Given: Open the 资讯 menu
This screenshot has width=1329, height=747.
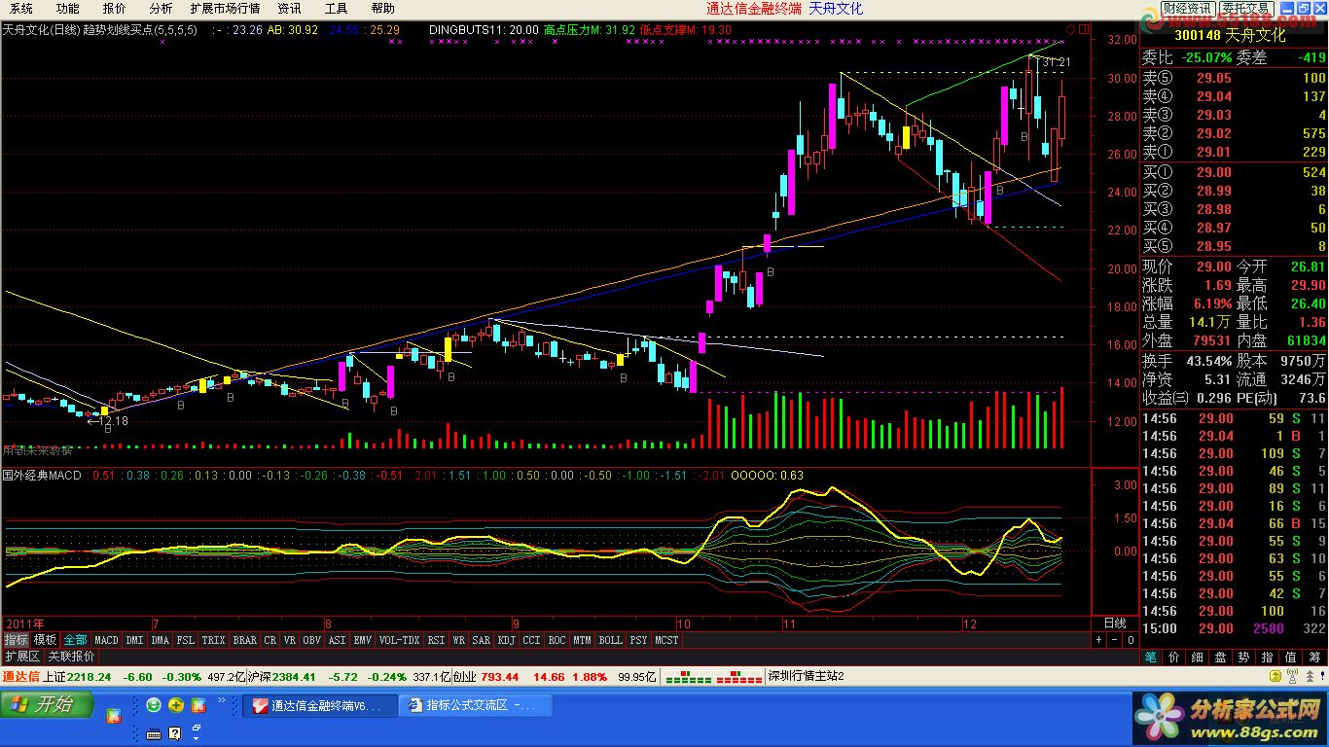Looking at the screenshot, I should pos(289,9).
